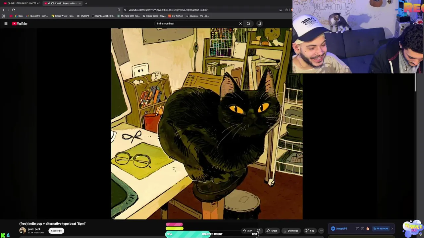The image size is (424, 238).
Task: Open the prod. peril channel avatar
Action: click(23, 230)
